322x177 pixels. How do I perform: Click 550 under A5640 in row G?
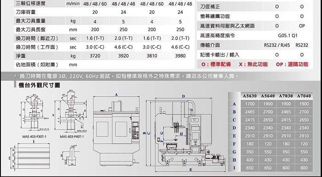(x=268, y=152)
